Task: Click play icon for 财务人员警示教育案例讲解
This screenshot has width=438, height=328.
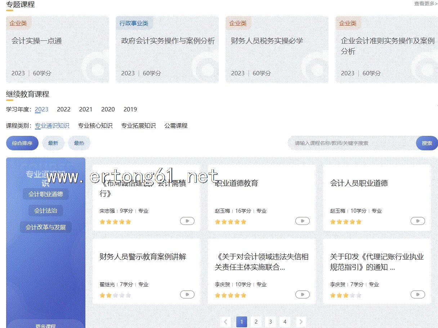Action: tap(187, 294)
